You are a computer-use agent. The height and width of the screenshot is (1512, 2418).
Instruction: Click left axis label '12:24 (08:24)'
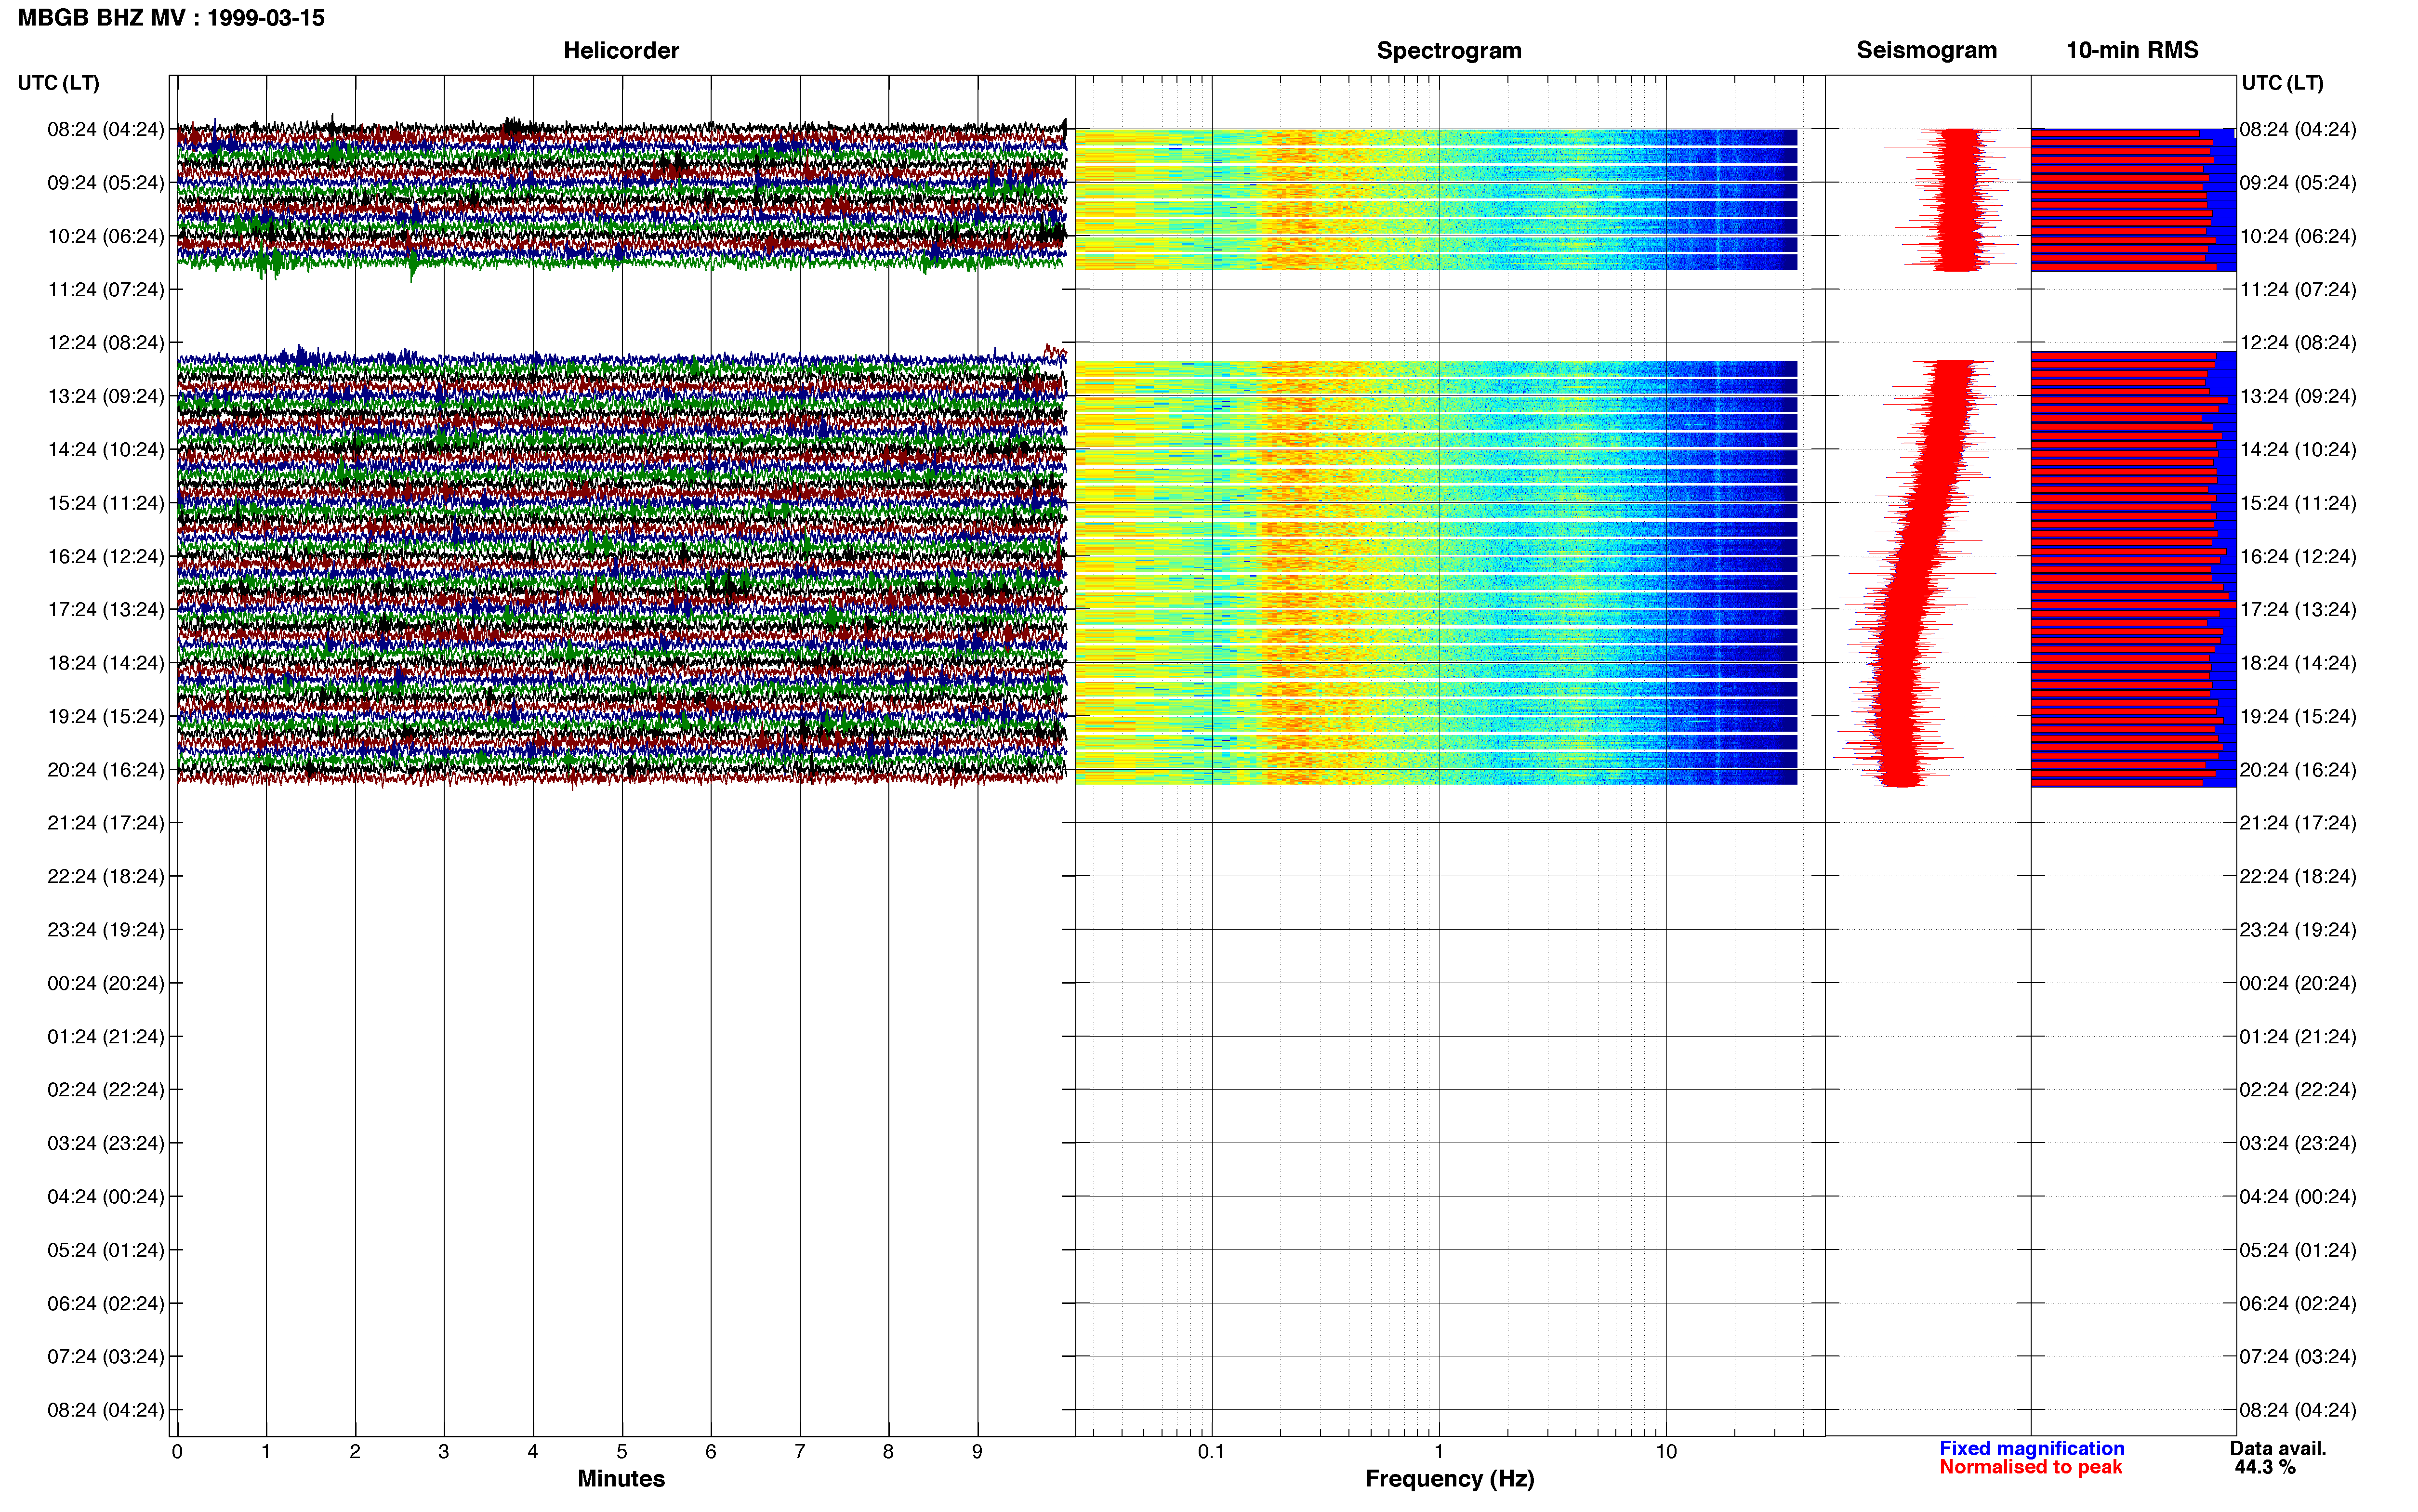(x=106, y=342)
